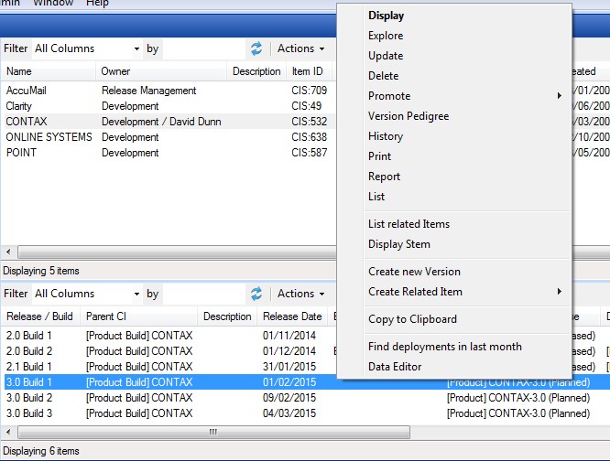
Task: Click release date 31/01/2015
Action: tap(289, 367)
